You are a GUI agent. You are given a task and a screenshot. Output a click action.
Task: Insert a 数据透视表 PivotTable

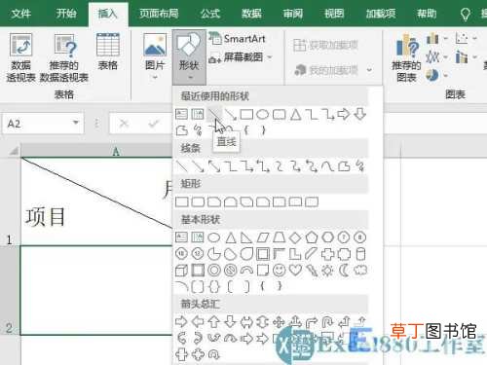coord(20,57)
